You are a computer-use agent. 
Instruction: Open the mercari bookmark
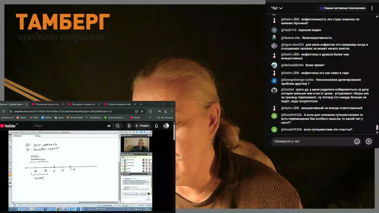click(x=135, y=117)
